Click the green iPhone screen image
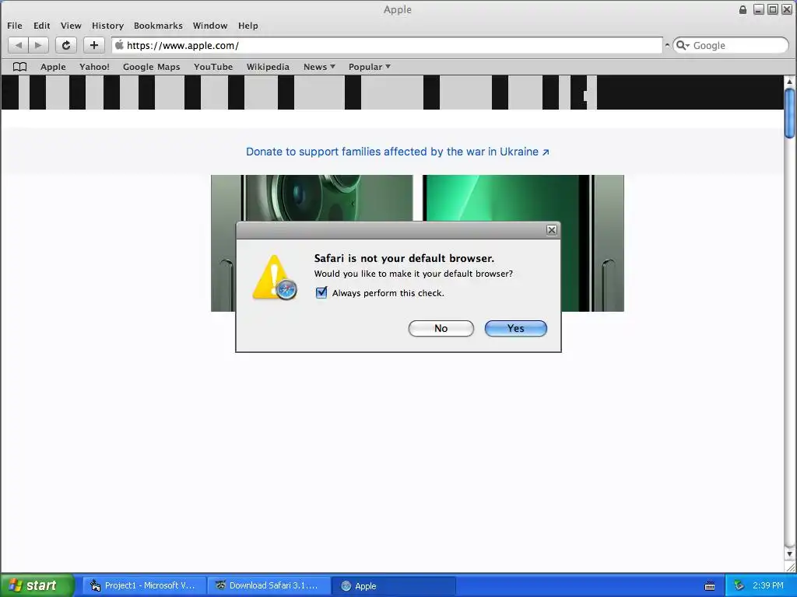The height and width of the screenshot is (597, 797). click(x=523, y=198)
